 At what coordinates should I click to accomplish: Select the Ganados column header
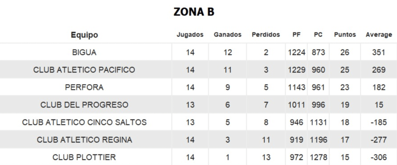228,35
